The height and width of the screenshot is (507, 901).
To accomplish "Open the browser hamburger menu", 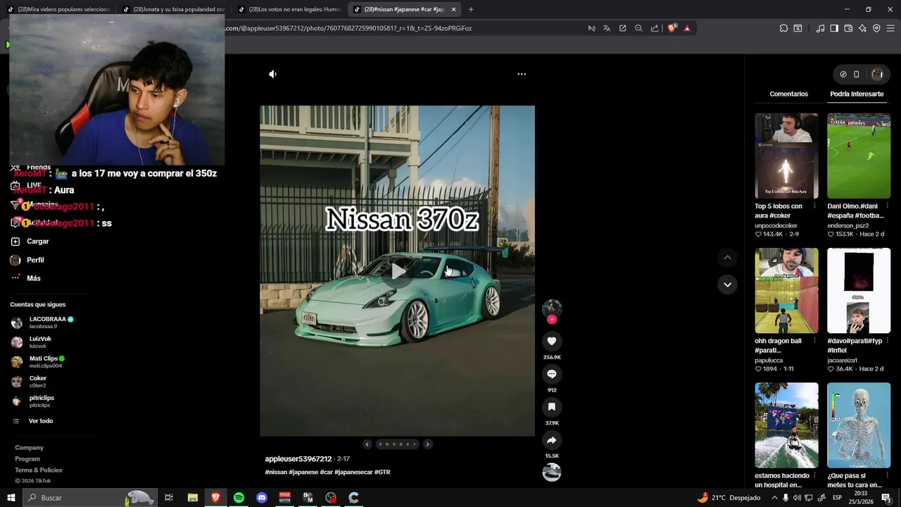I will point(890,28).
